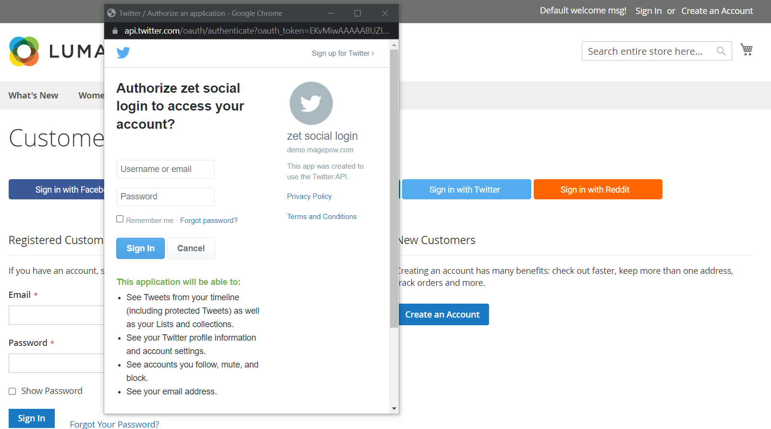Click the Twitter bird logo in popup header

tap(123, 52)
